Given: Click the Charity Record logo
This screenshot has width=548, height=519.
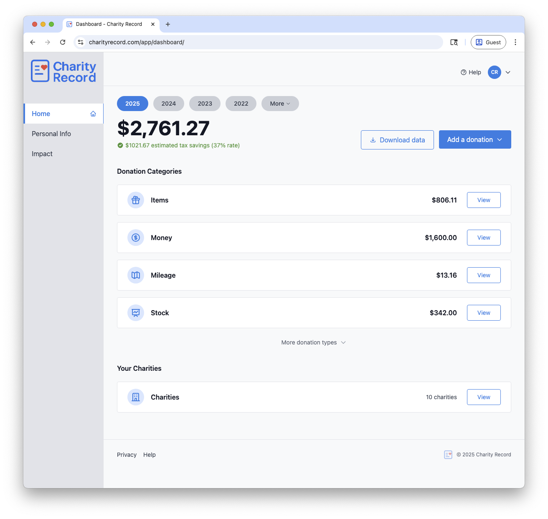Looking at the screenshot, I should pyautogui.click(x=63, y=71).
